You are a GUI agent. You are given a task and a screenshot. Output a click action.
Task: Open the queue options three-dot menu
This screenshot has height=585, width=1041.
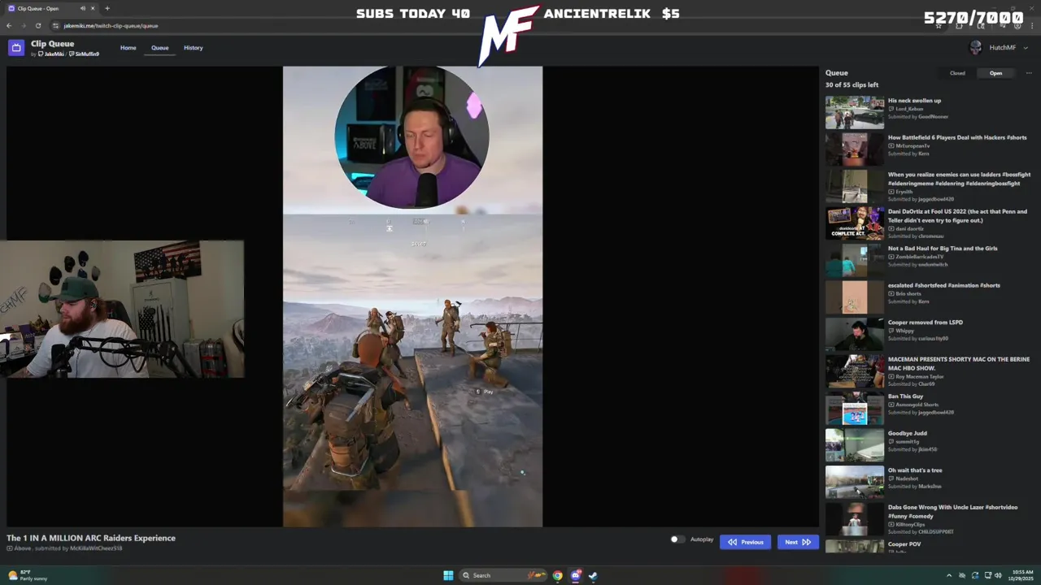pos(1029,73)
